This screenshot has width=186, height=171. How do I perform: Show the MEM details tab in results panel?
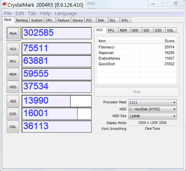pyautogui.click(x=124, y=30)
